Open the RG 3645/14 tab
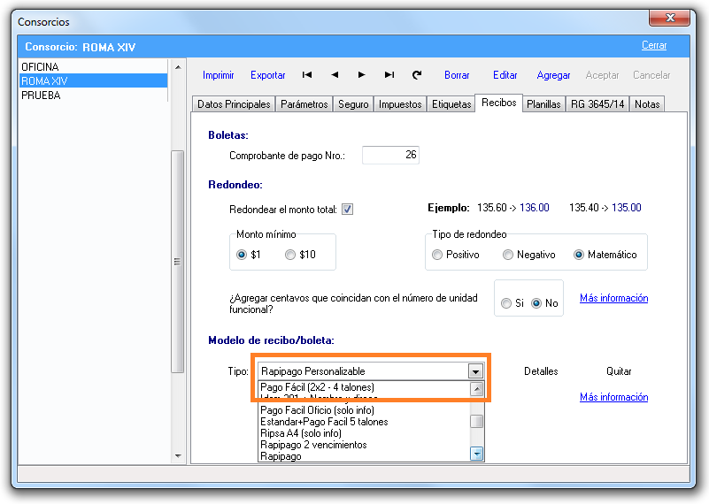The width and height of the screenshot is (709, 504). pyautogui.click(x=597, y=104)
